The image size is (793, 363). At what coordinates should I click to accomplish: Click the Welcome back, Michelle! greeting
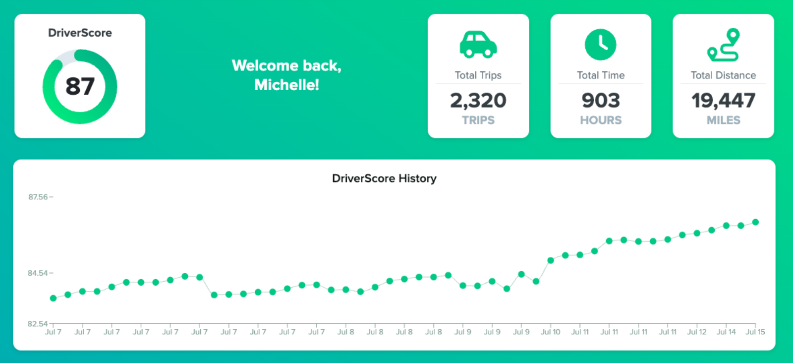[286, 75]
